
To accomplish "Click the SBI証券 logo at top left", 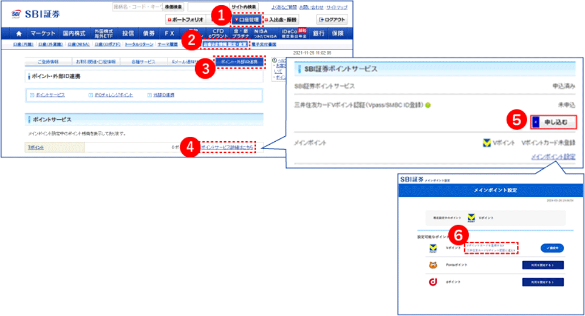I will 35,14.
